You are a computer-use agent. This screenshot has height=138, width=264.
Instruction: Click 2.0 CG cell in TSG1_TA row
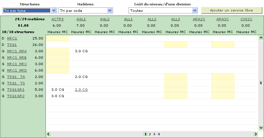81,77
